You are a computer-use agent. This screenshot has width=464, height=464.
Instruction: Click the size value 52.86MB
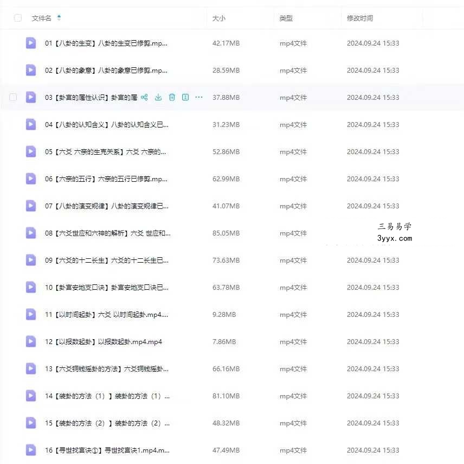(x=226, y=152)
